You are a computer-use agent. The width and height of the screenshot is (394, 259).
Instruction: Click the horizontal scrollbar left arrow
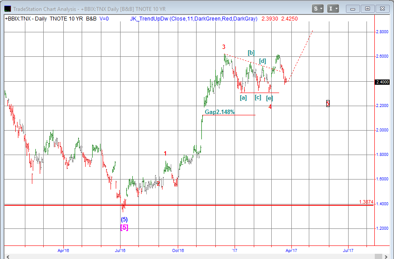point(8,256)
